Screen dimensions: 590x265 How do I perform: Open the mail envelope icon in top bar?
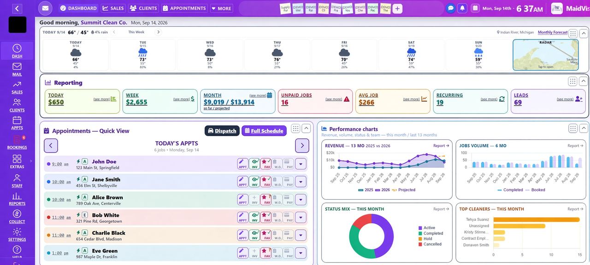coord(45,8)
